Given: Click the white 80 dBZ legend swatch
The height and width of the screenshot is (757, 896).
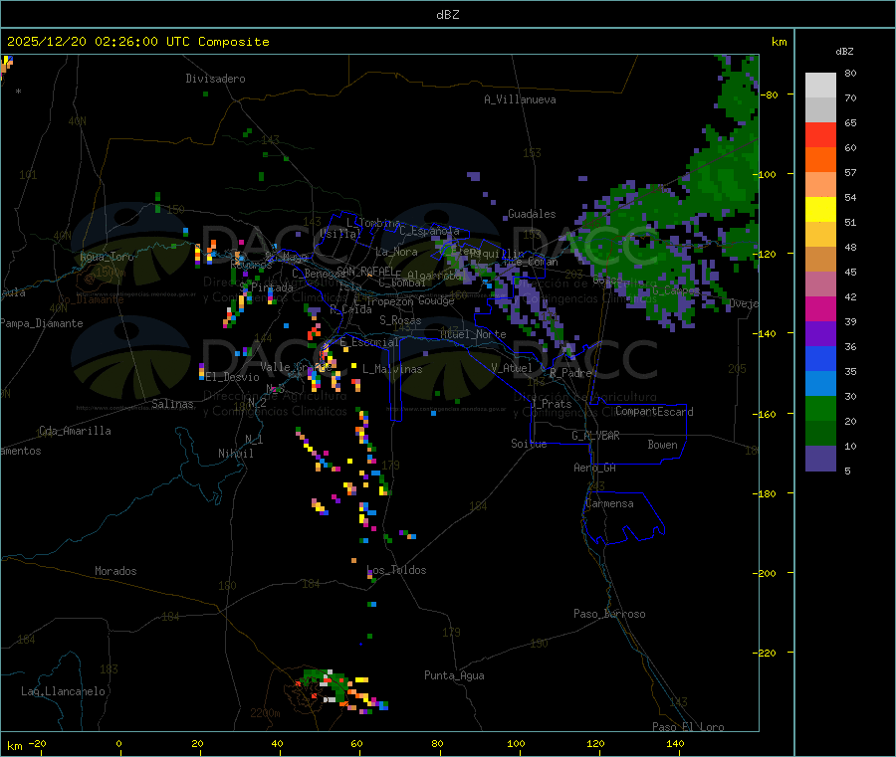Looking at the screenshot, I should (x=820, y=86).
